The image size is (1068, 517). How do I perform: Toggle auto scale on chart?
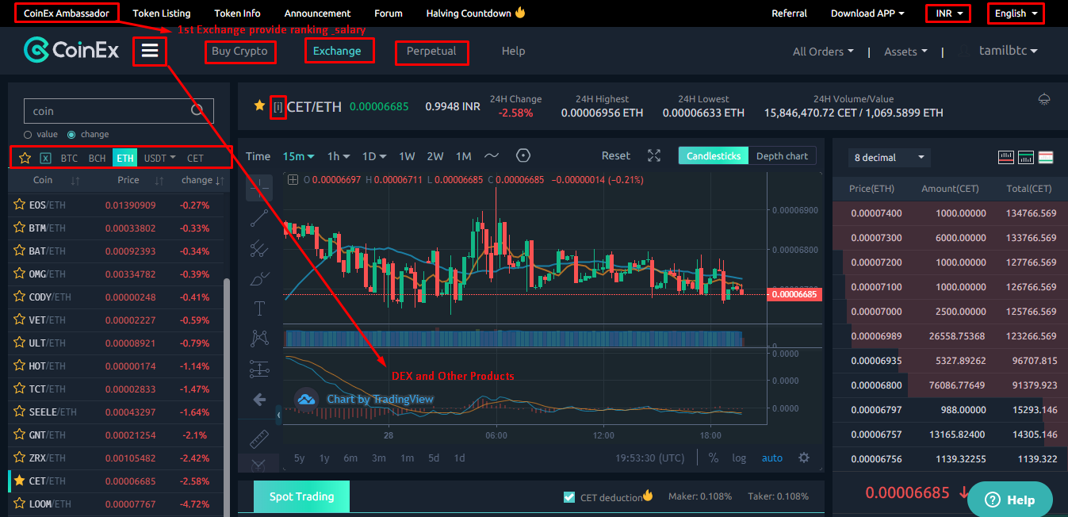click(772, 458)
